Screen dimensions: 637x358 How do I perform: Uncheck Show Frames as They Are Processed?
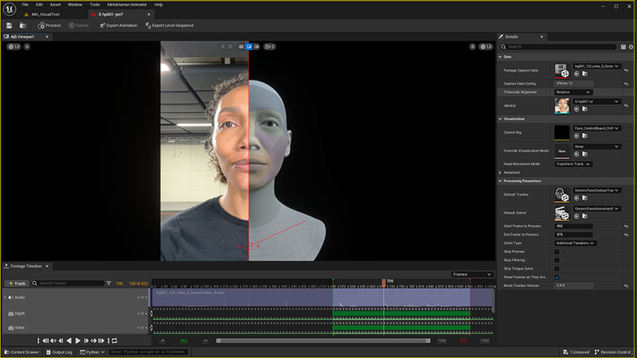pyautogui.click(x=557, y=277)
